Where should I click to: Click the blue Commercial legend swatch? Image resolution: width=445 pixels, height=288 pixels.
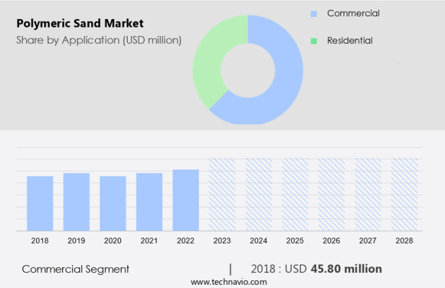coord(314,14)
